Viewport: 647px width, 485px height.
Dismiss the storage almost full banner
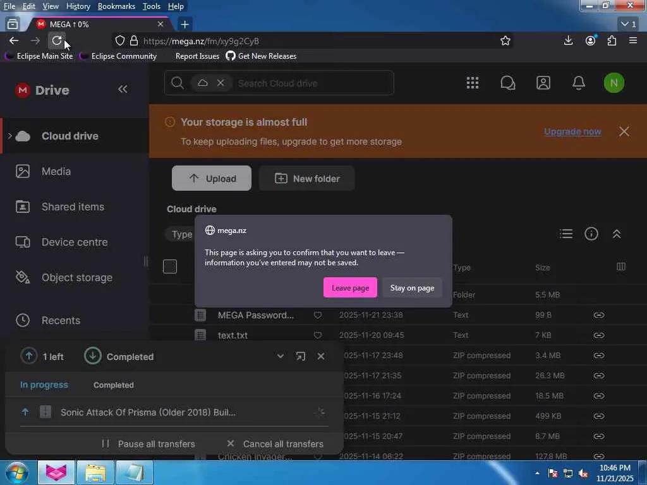pos(624,131)
